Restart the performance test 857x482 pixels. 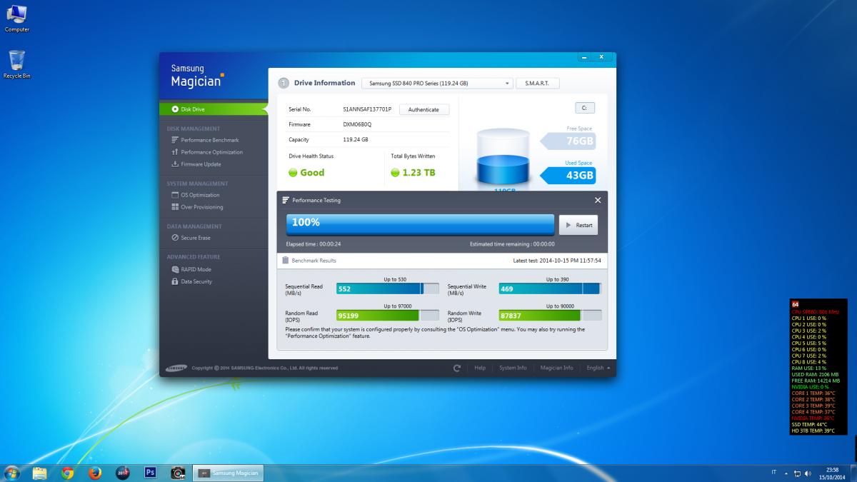[x=578, y=225]
